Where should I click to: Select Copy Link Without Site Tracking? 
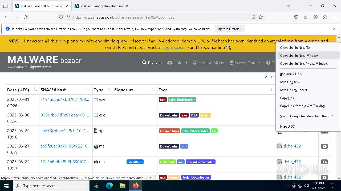point(308,106)
